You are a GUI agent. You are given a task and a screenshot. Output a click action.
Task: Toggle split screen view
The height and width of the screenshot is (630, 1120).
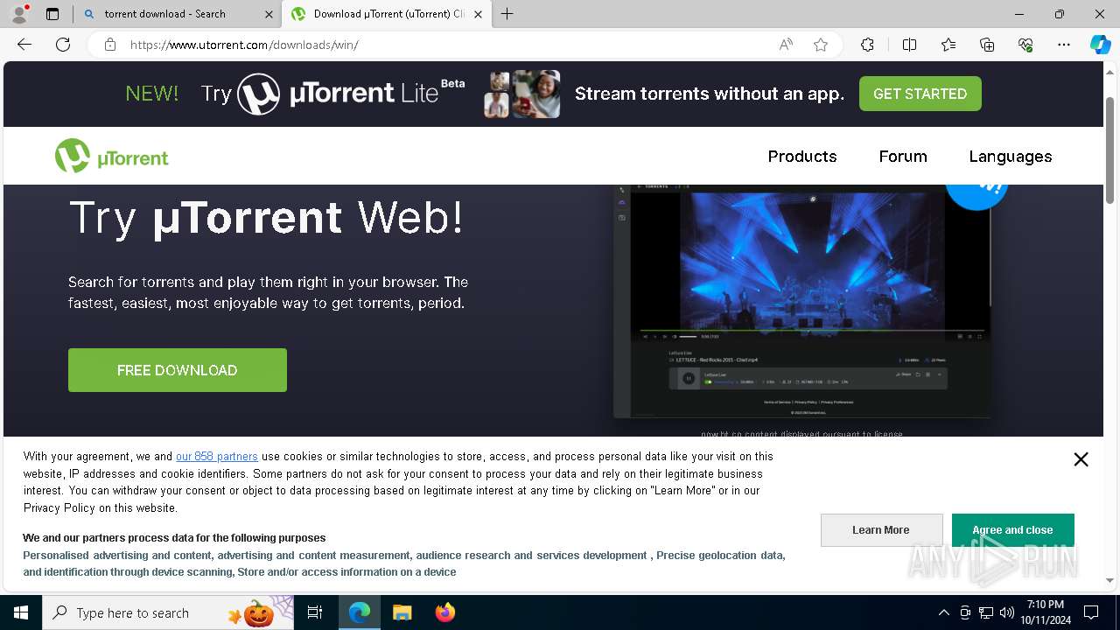(x=909, y=45)
